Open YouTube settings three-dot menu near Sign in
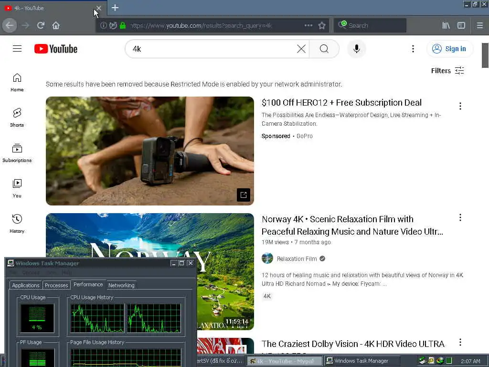This screenshot has height=367, width=489. coord(413,49)
